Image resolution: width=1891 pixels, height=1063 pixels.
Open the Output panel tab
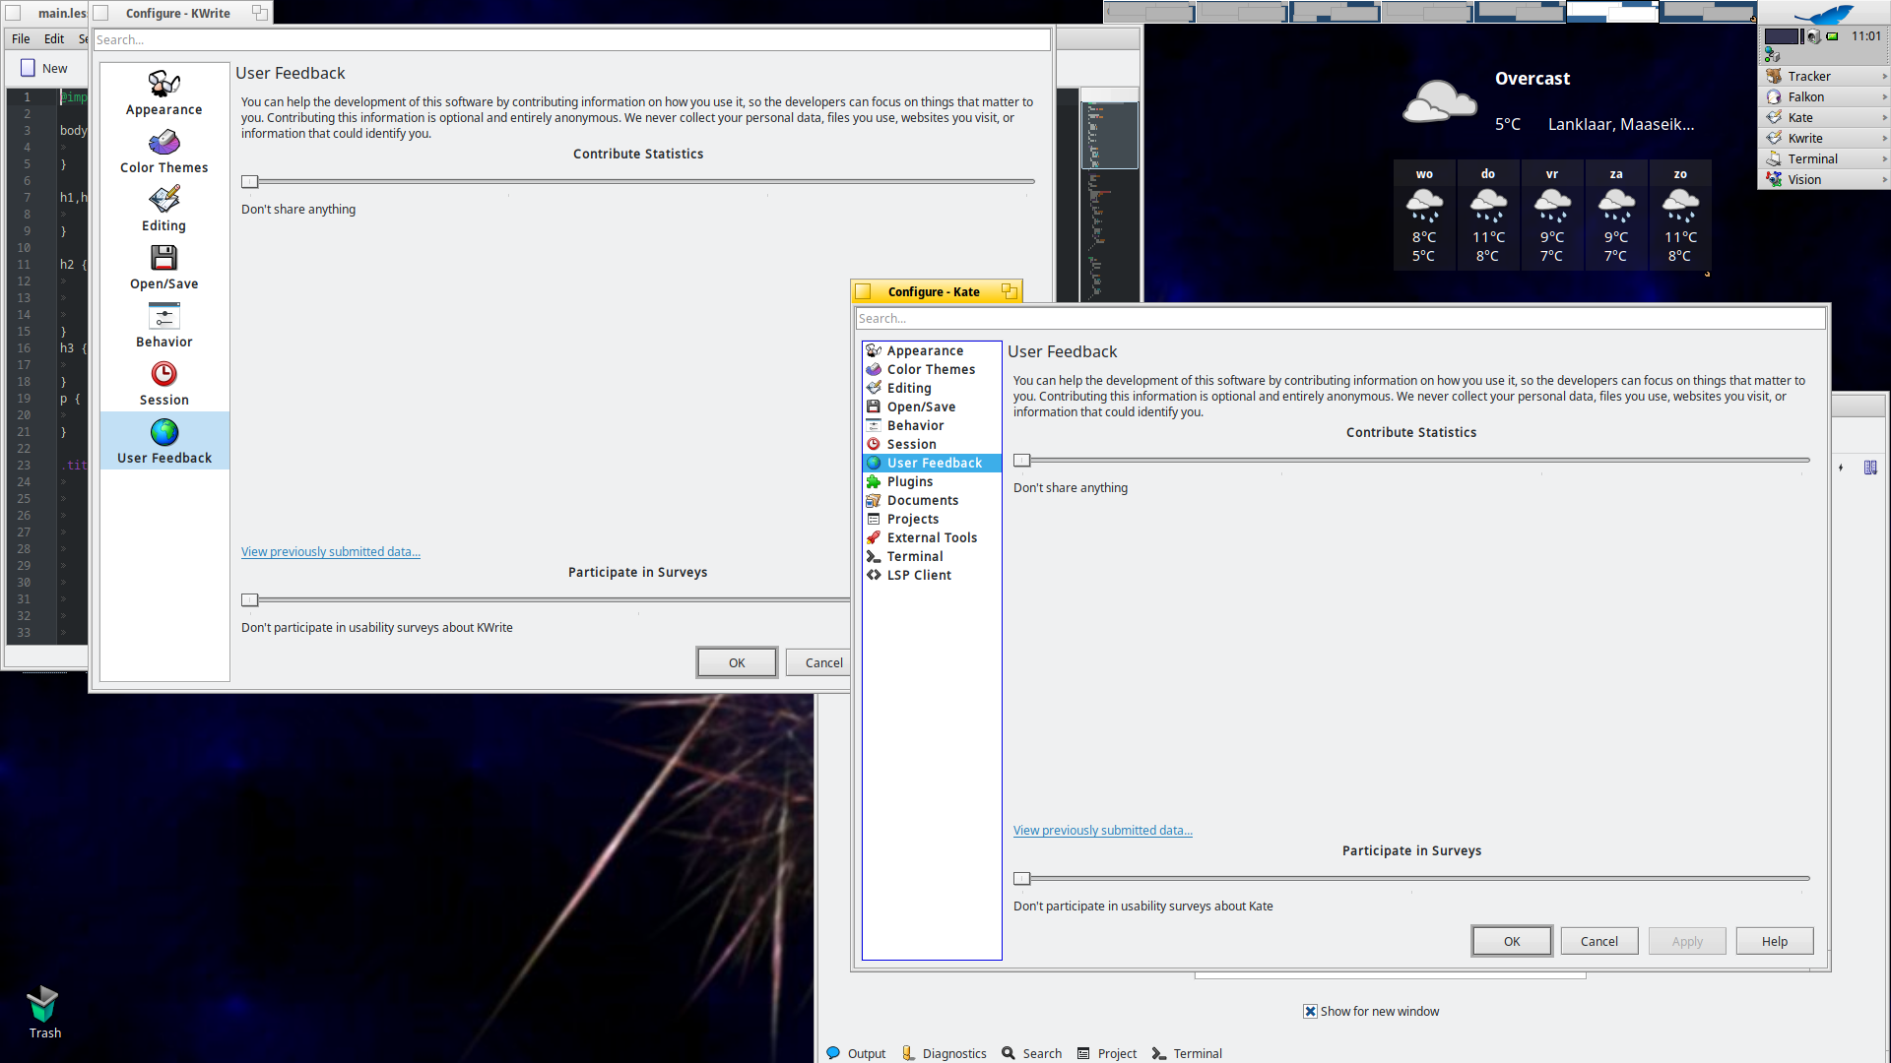(x=856, y=1053)
